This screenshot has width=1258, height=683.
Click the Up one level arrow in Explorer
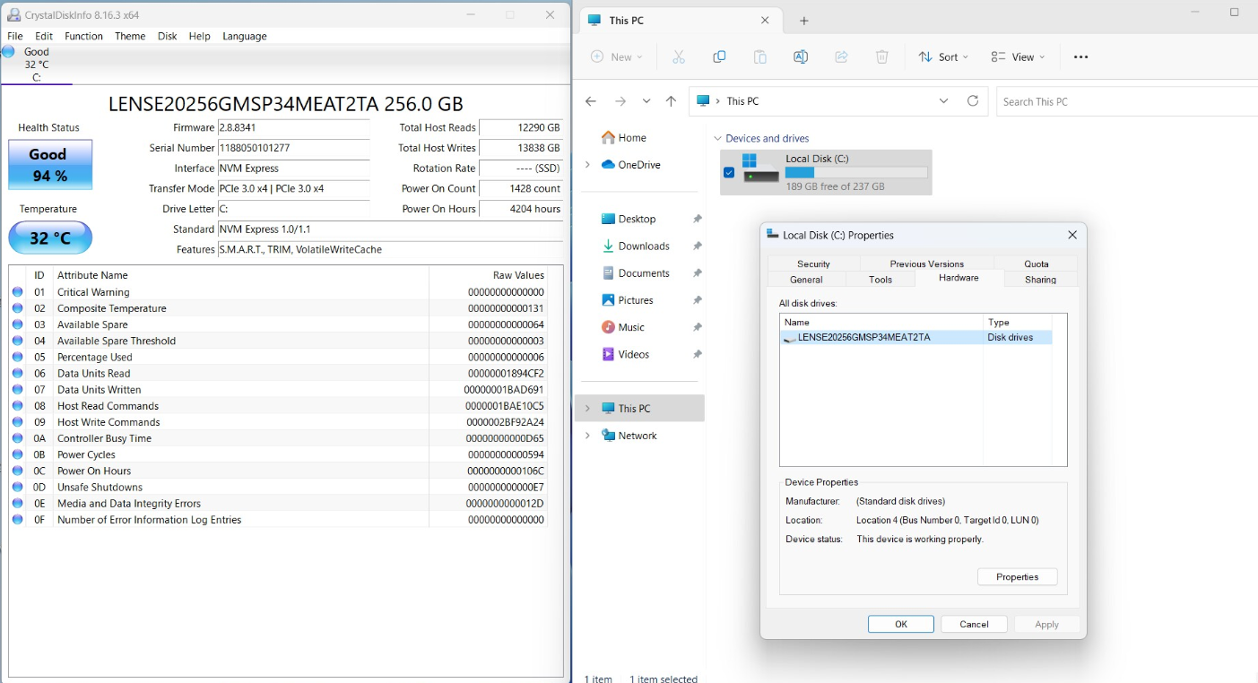[x=671, y=101]
